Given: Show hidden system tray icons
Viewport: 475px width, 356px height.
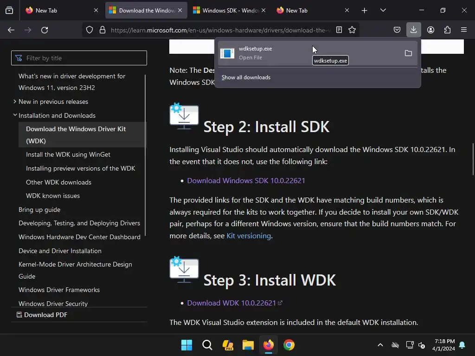Looking at the screenshot, I should click(x=380, y=345).
